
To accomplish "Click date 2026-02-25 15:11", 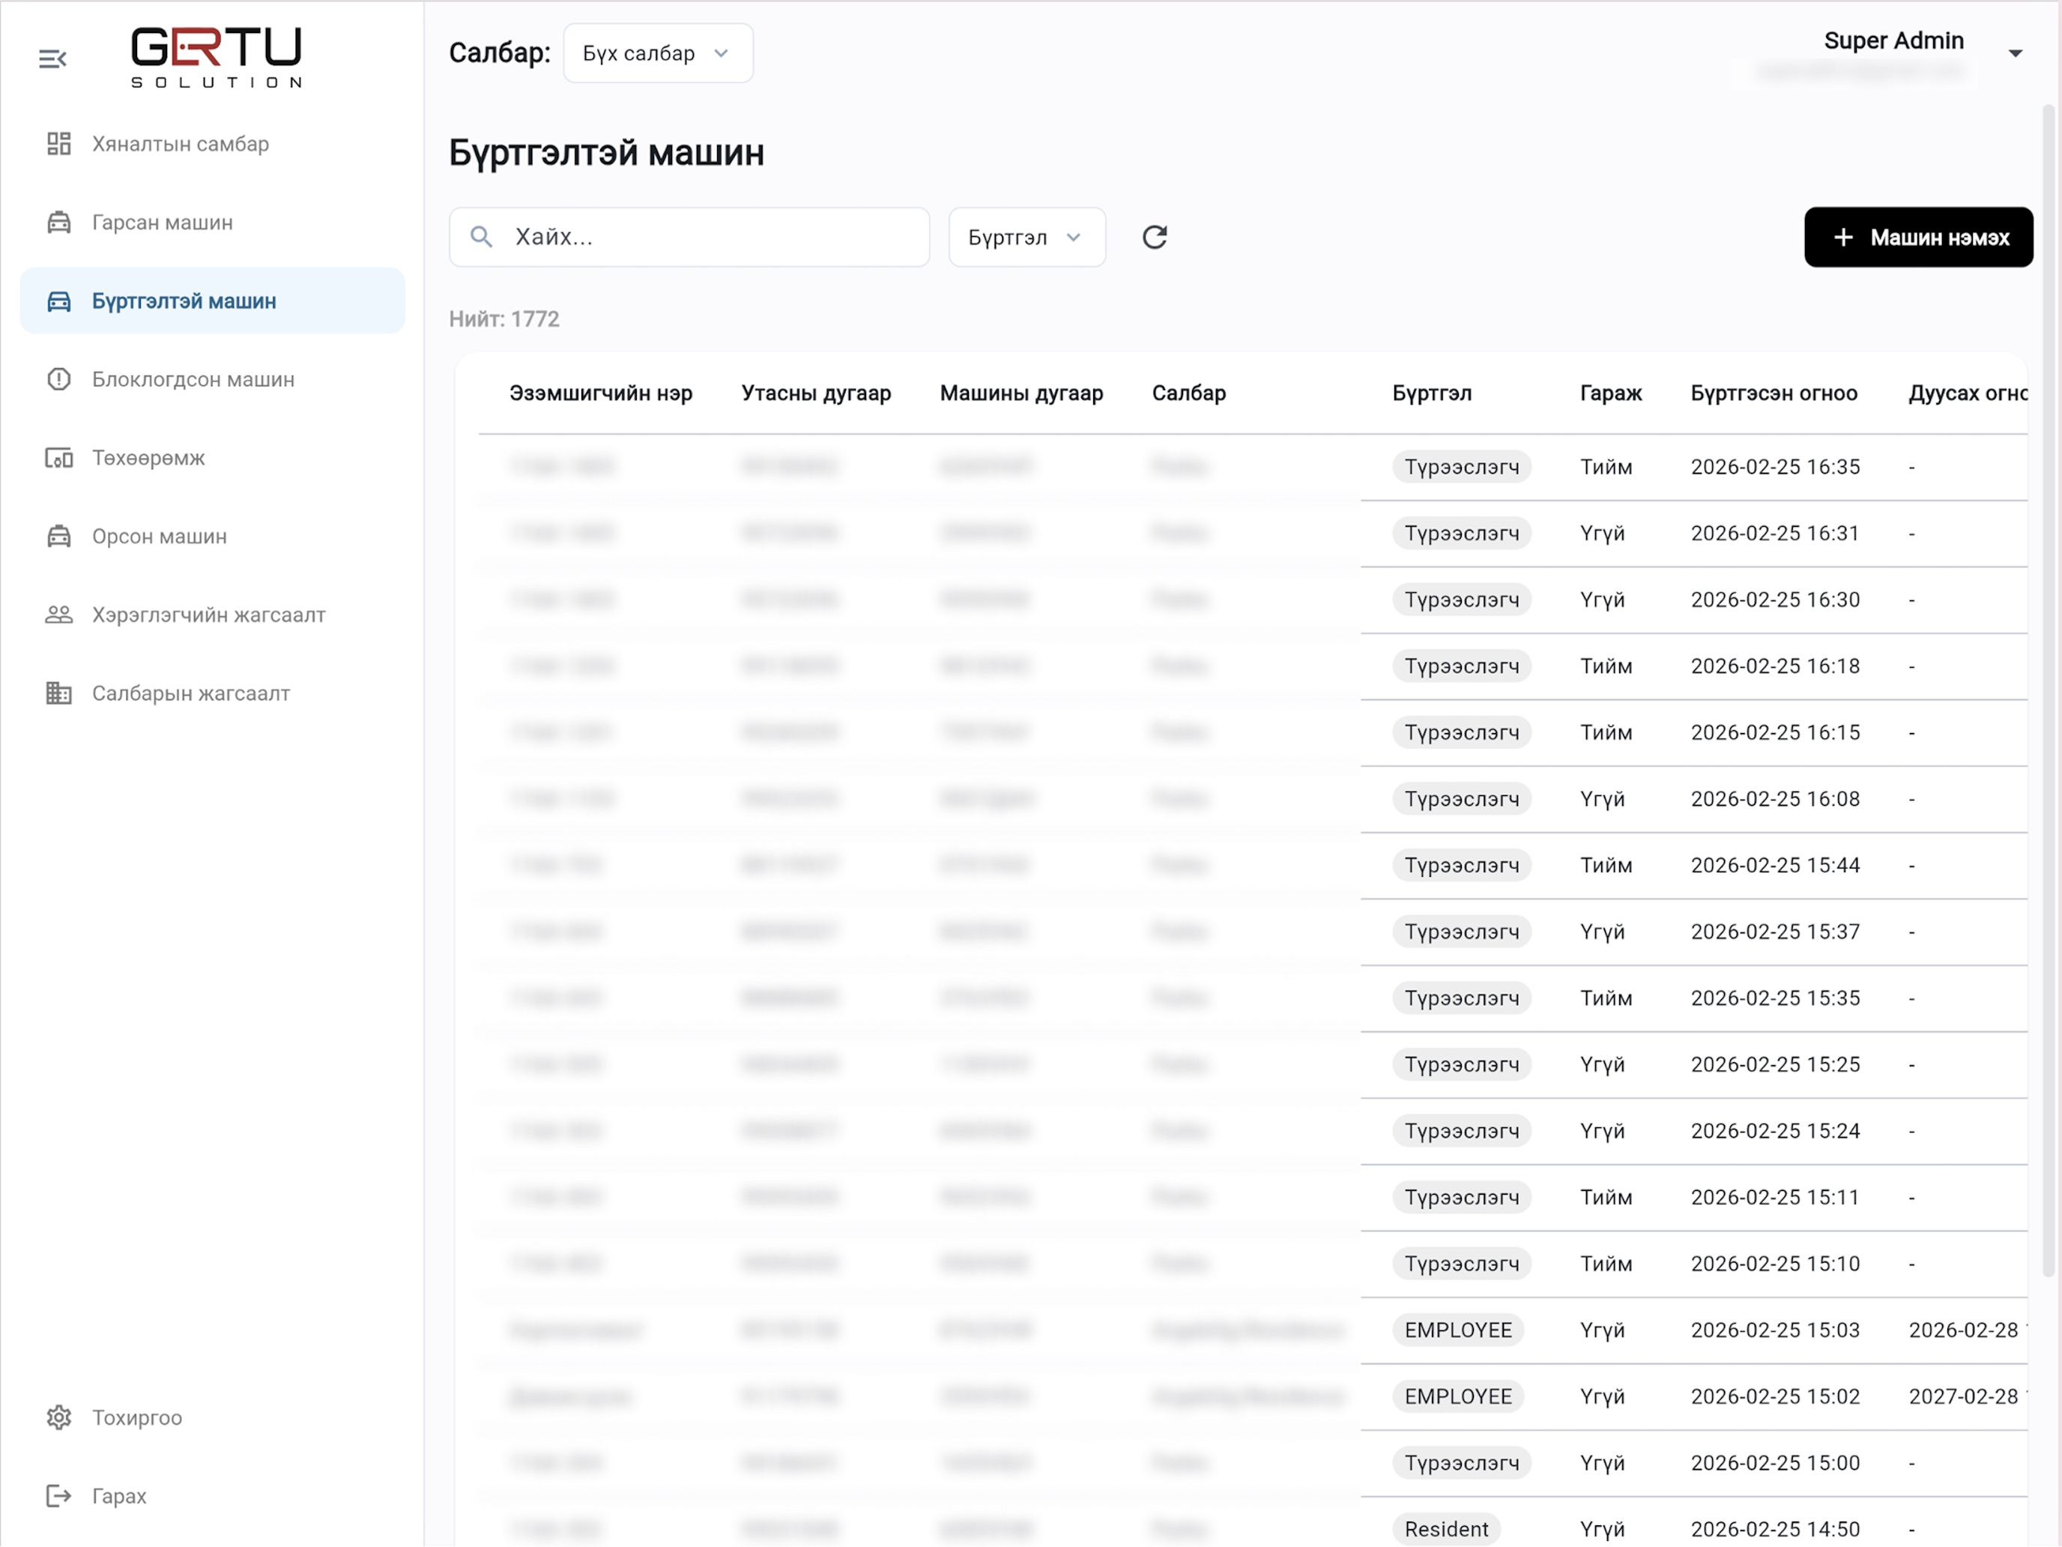I will click(x=1775, y=1196).
